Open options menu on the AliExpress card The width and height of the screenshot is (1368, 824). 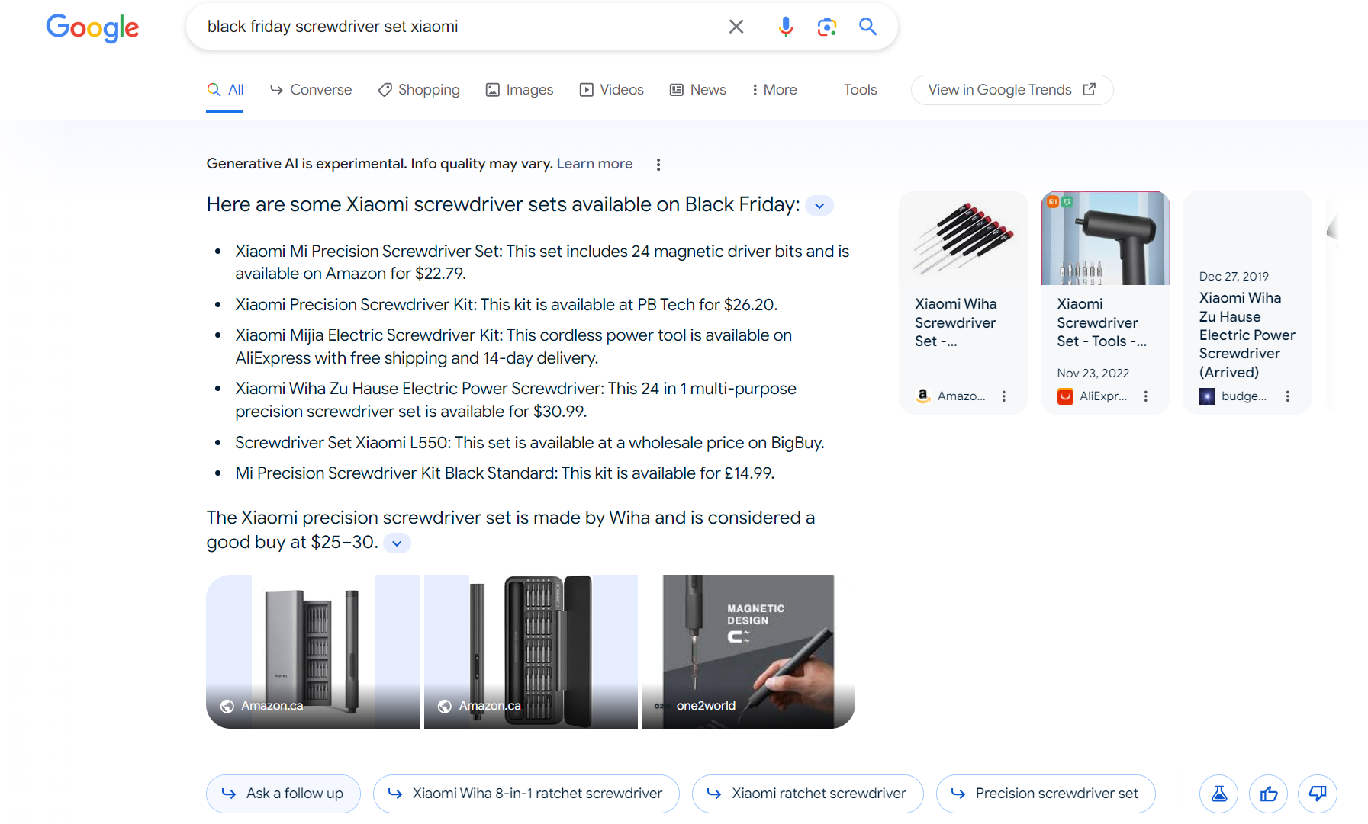[1145, 396]
